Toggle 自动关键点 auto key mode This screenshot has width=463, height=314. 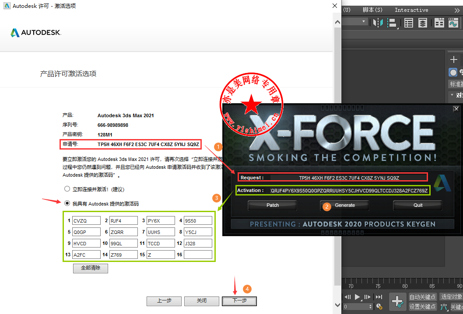[422, 297]
